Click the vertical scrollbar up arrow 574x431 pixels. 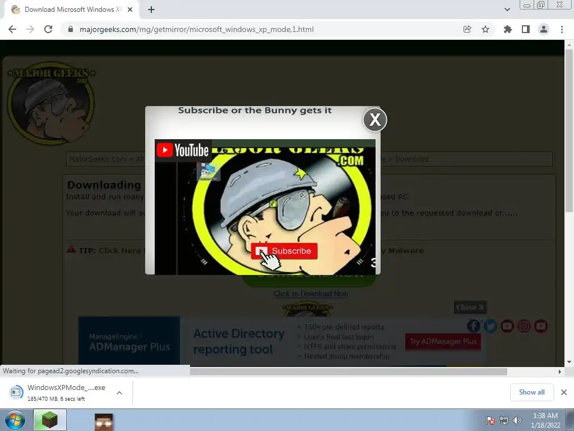tap(569, 44)
